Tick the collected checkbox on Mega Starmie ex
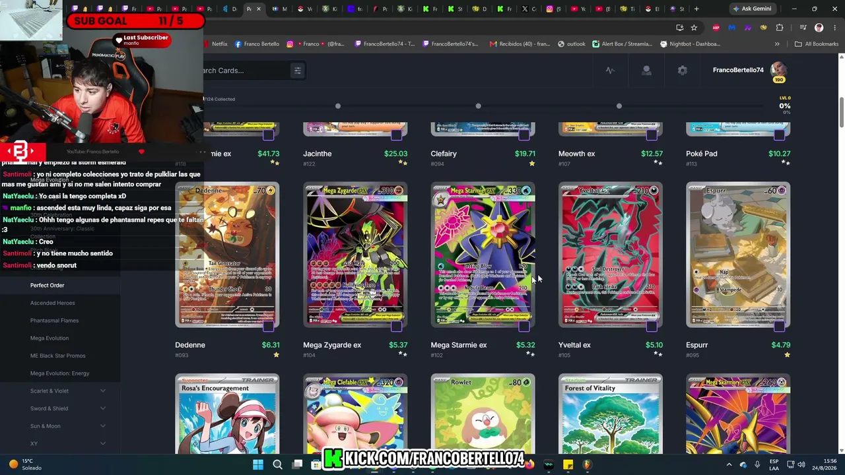This screenshot has width=845, height=475. [524, 326]
